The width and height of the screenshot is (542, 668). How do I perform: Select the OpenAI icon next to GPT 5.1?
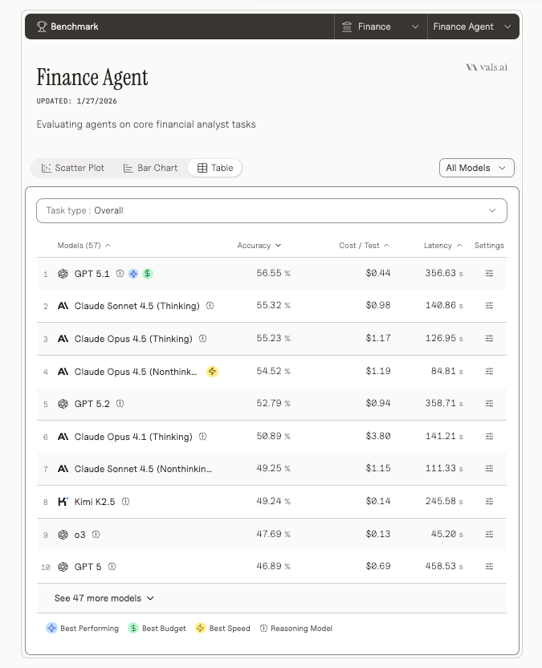point(63,274)
